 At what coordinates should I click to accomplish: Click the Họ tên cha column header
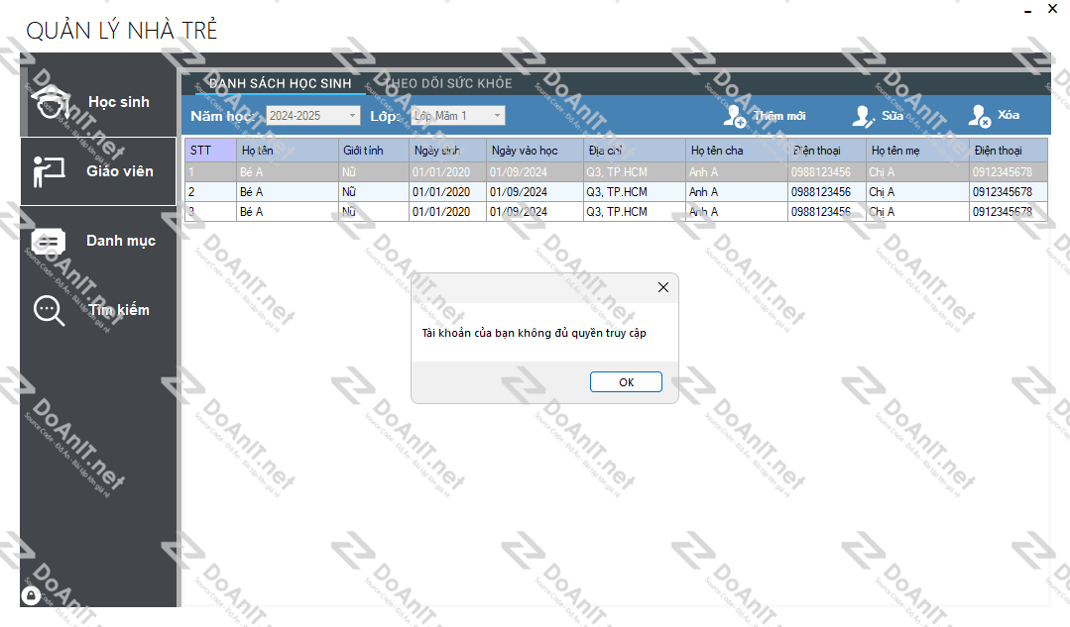[737, 150]
